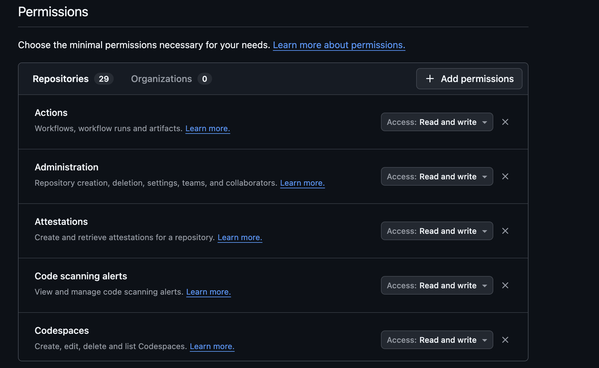Image resolution: width=599 pixels, height=368 pixels.
Task: Click the caret on the Actions access selector
Action: (x=484, y=122)
